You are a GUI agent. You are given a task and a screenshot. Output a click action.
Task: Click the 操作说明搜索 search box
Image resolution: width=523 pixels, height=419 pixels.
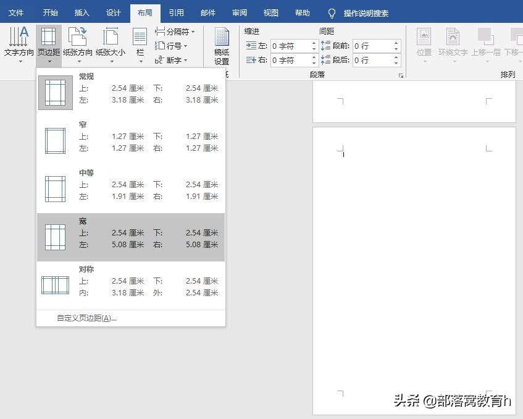pos(366,14)
